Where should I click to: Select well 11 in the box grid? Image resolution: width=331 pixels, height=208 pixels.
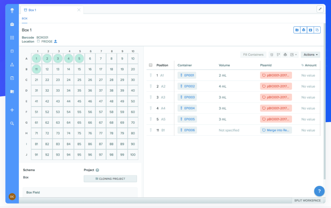pos(36,68)
